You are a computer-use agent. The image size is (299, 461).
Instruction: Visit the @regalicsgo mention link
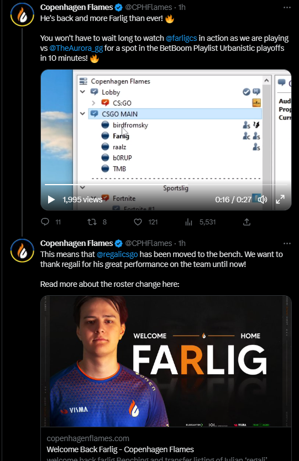[117, 254]
